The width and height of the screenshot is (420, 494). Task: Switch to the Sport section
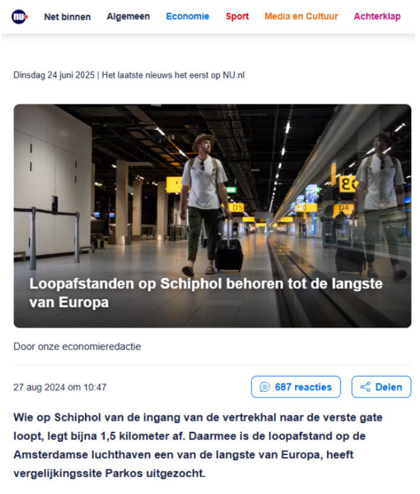pyautogui.click(x=237, y=16)
